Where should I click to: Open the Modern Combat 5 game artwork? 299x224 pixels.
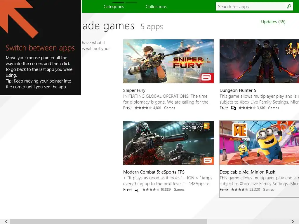(x=168, y=143)
